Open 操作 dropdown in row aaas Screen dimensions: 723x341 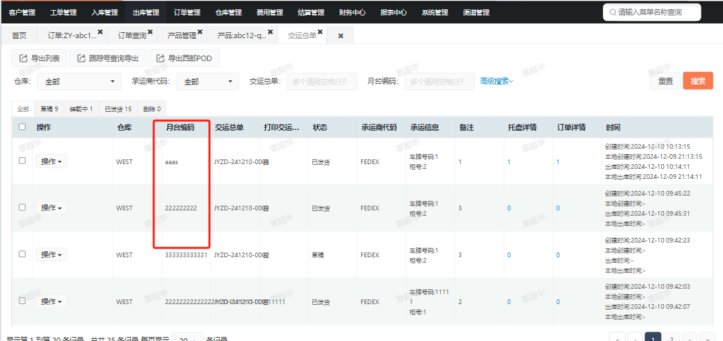click(x=51, y=161)
